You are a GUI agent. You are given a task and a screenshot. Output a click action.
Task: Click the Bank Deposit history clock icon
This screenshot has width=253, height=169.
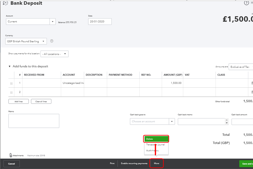5,3
